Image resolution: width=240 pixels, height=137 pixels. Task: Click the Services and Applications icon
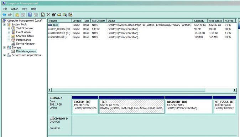(x=9, y=55)
